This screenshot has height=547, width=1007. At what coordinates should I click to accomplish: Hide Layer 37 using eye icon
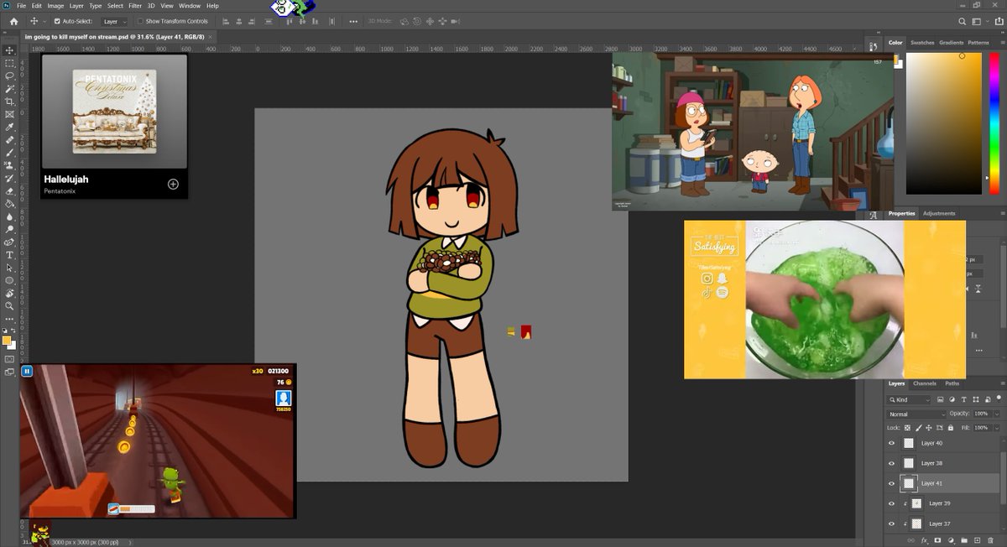click(x=892, y=524)
